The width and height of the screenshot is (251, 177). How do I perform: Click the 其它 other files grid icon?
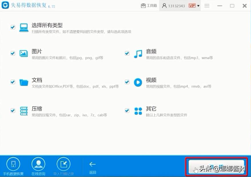pos(138,111)
